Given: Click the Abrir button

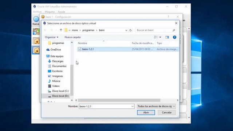Looking at the screenshot, I should (146, 112).
